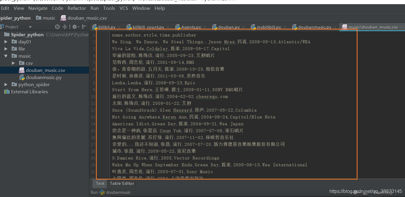Close the Agents.py tab
Image resolution: width=405 pixels, height=197 pixels.
(x=205, y=27)
